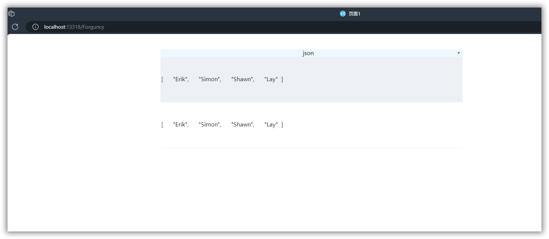
Task: Select "Lay" in the highlighted first row
Action: (271, 79)
